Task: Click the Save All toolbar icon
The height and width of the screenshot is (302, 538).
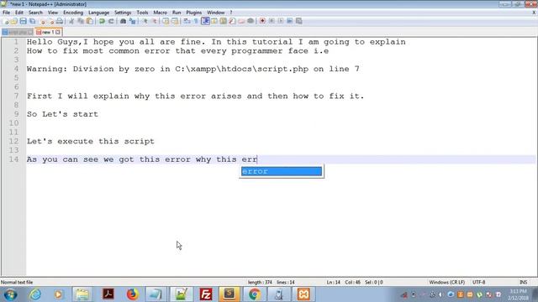Action: [x=32, y=21]
